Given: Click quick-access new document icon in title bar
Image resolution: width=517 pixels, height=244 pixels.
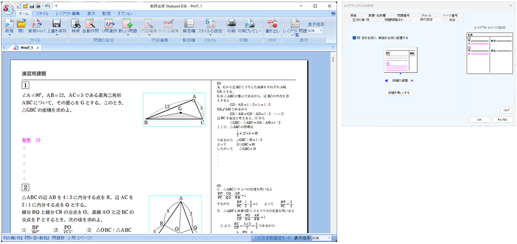Looking at the screenshot, I should [x=19, y=6].
